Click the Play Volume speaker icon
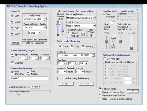This screenshot has width=147, height=111. point(92,35)
